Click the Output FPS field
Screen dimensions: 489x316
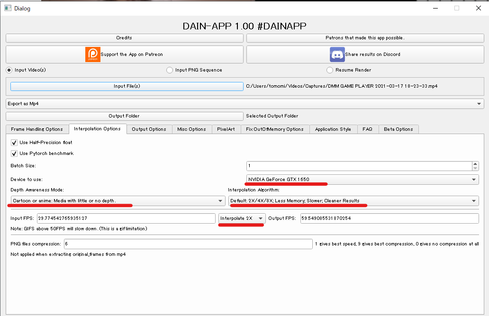point(389,218)
